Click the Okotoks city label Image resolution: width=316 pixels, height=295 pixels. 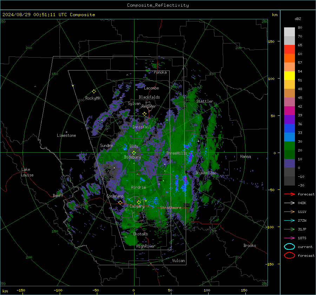click(x=140, y=234)
